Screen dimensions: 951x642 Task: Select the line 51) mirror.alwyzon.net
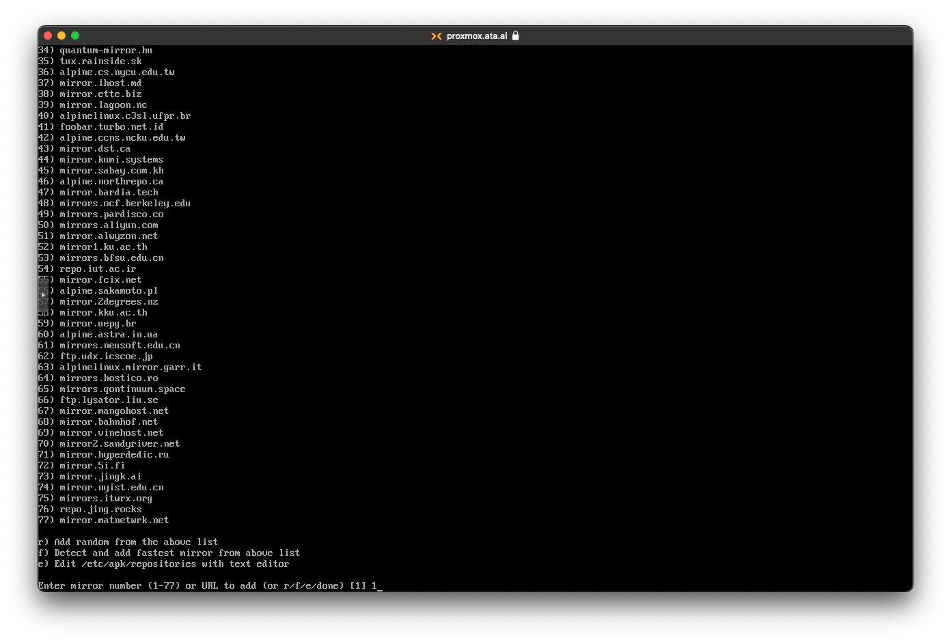[98, 236]
